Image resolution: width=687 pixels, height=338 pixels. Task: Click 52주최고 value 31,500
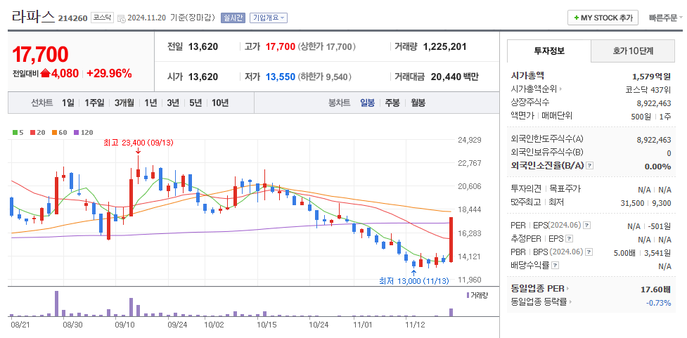tap(633, 202)
